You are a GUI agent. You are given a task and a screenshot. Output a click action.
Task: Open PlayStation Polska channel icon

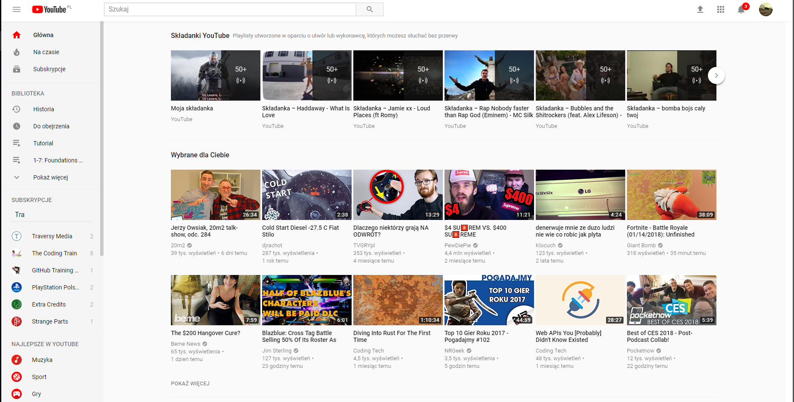pyautogui.click(x=17, y=287)
